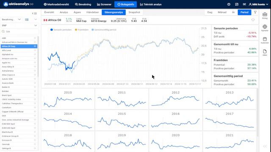Image resolution: width=271 pixels, height=152 pixels.
Task: Toggle Senaste perioden legend series
Action: click(61, 30)
